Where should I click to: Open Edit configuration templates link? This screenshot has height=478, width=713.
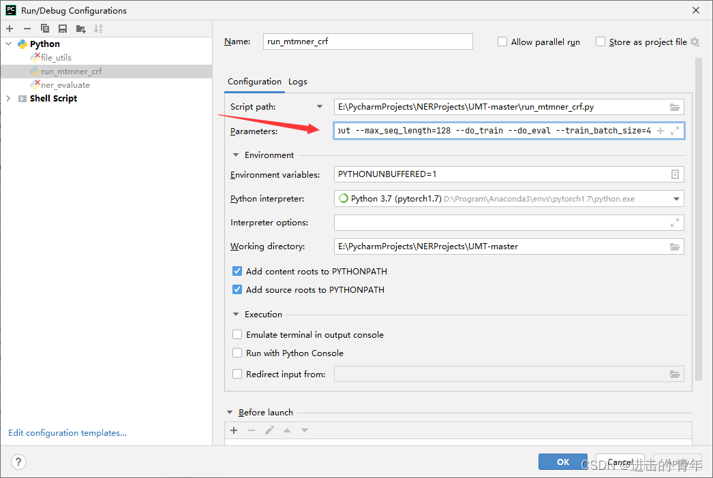(67, 432)
